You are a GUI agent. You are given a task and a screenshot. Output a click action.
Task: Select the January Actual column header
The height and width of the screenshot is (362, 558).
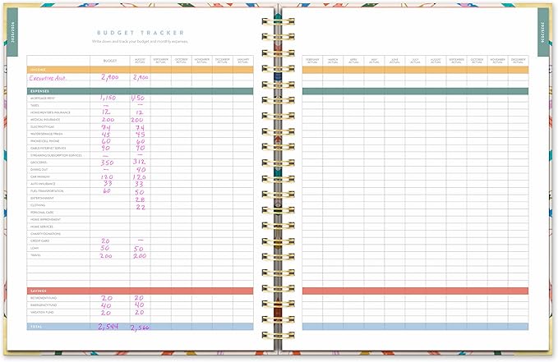tap(243, 61)
